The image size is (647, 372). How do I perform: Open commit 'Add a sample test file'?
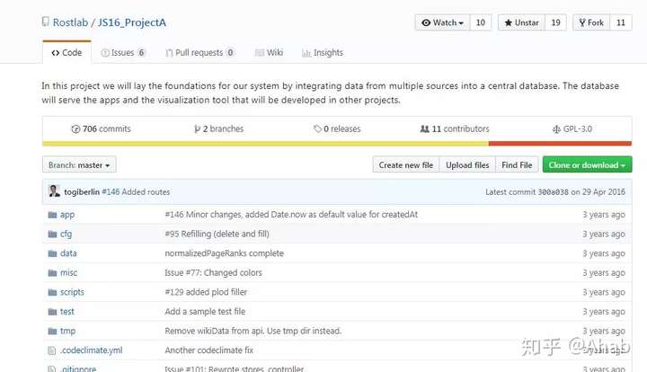(205, 312)
